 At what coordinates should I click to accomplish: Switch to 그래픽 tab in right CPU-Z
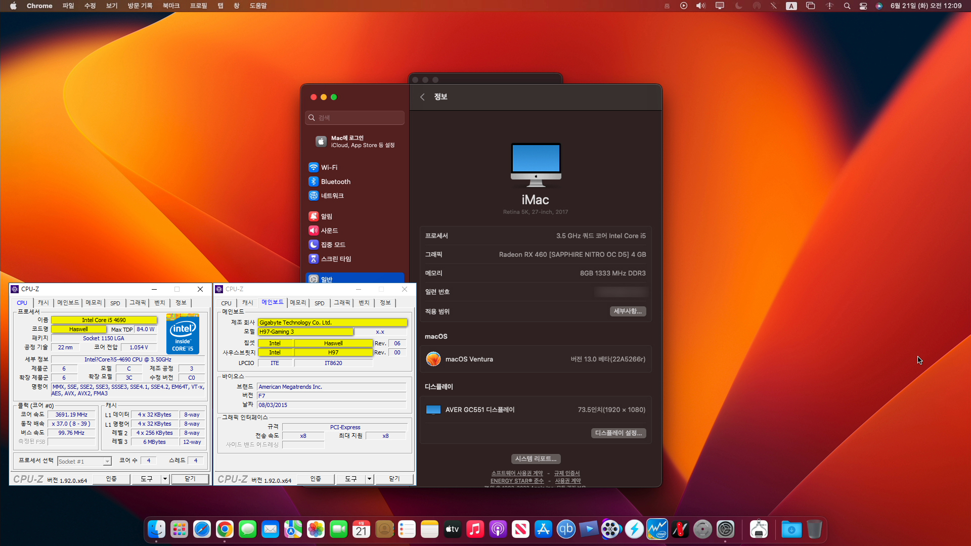coord(342,303)
